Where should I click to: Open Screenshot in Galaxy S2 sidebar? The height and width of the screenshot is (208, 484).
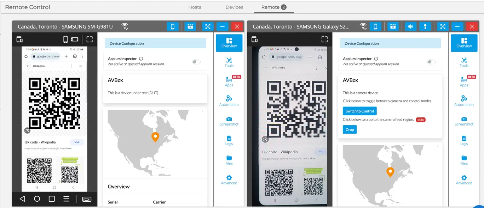(464, 121)
